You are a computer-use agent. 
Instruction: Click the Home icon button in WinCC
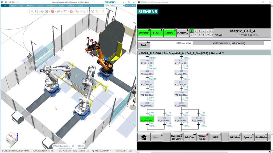[143, 137]
